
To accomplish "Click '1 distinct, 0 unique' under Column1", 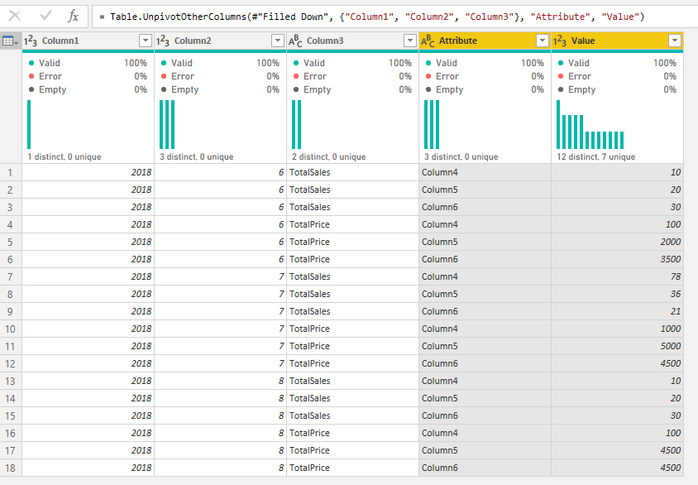I will pos(65,156).
